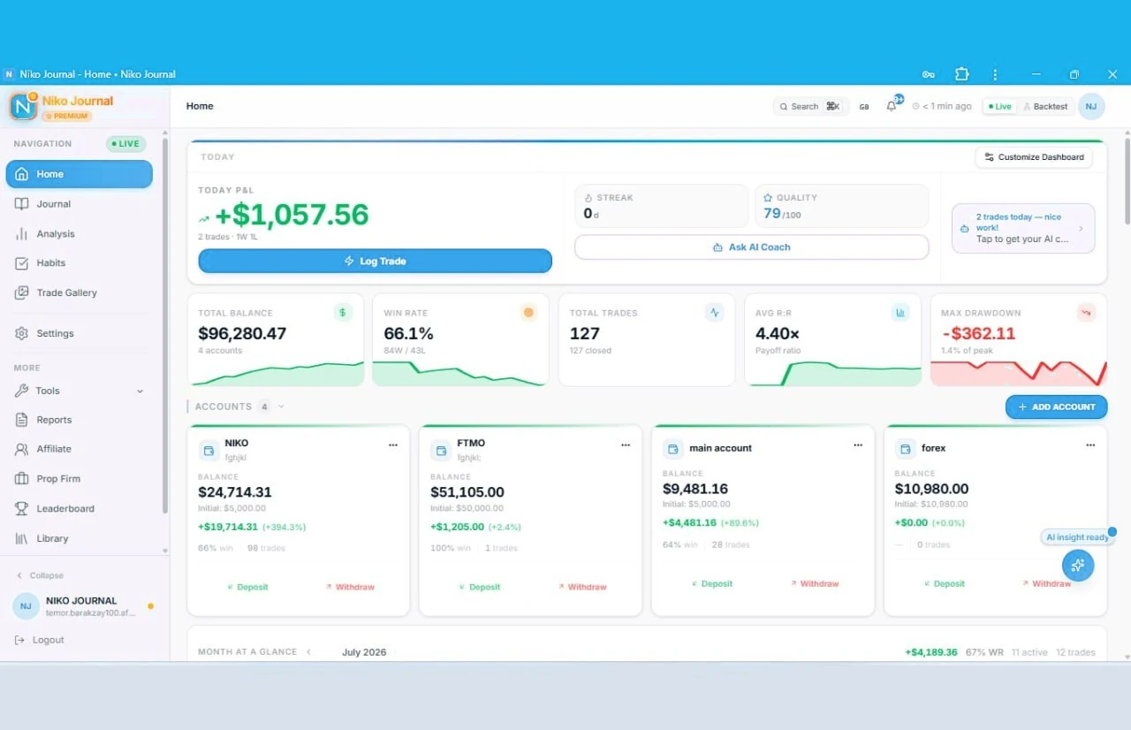
Task: Click the Ask AI Coach button
Action: pyautogui.click(x=751, y=247)
